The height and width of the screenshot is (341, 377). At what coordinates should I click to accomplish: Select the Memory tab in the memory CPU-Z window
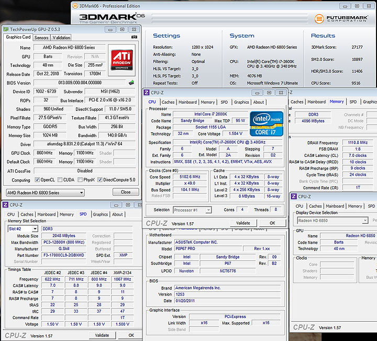[337, 101]
